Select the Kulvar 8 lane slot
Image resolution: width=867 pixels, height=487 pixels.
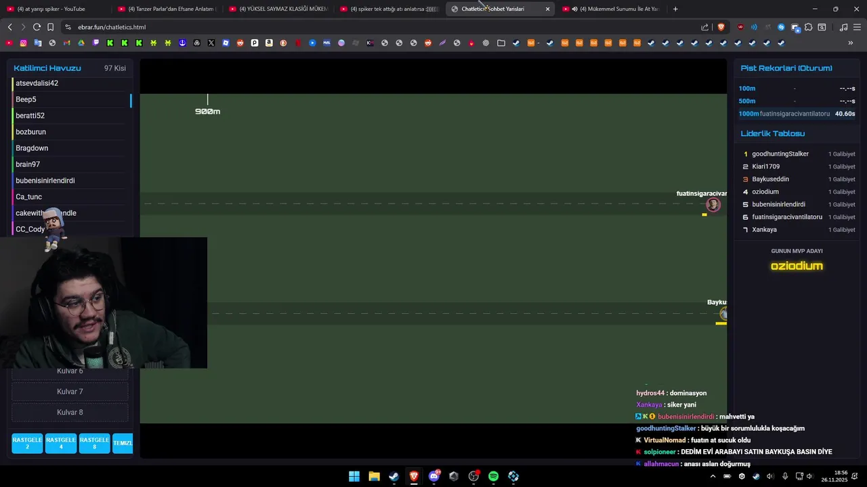70,413
